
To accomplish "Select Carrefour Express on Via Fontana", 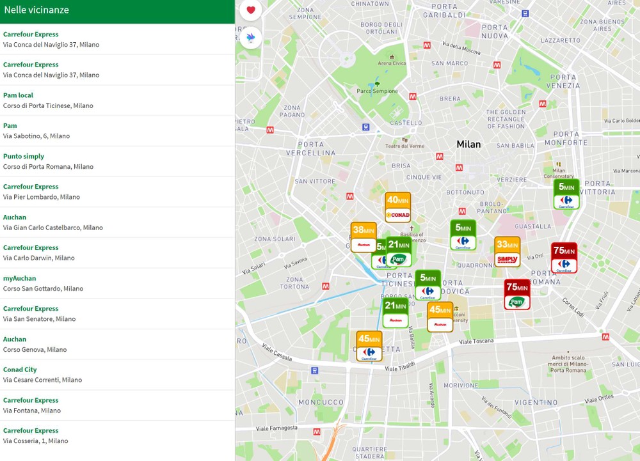I will pyautogui.click(x=117, y=405).
